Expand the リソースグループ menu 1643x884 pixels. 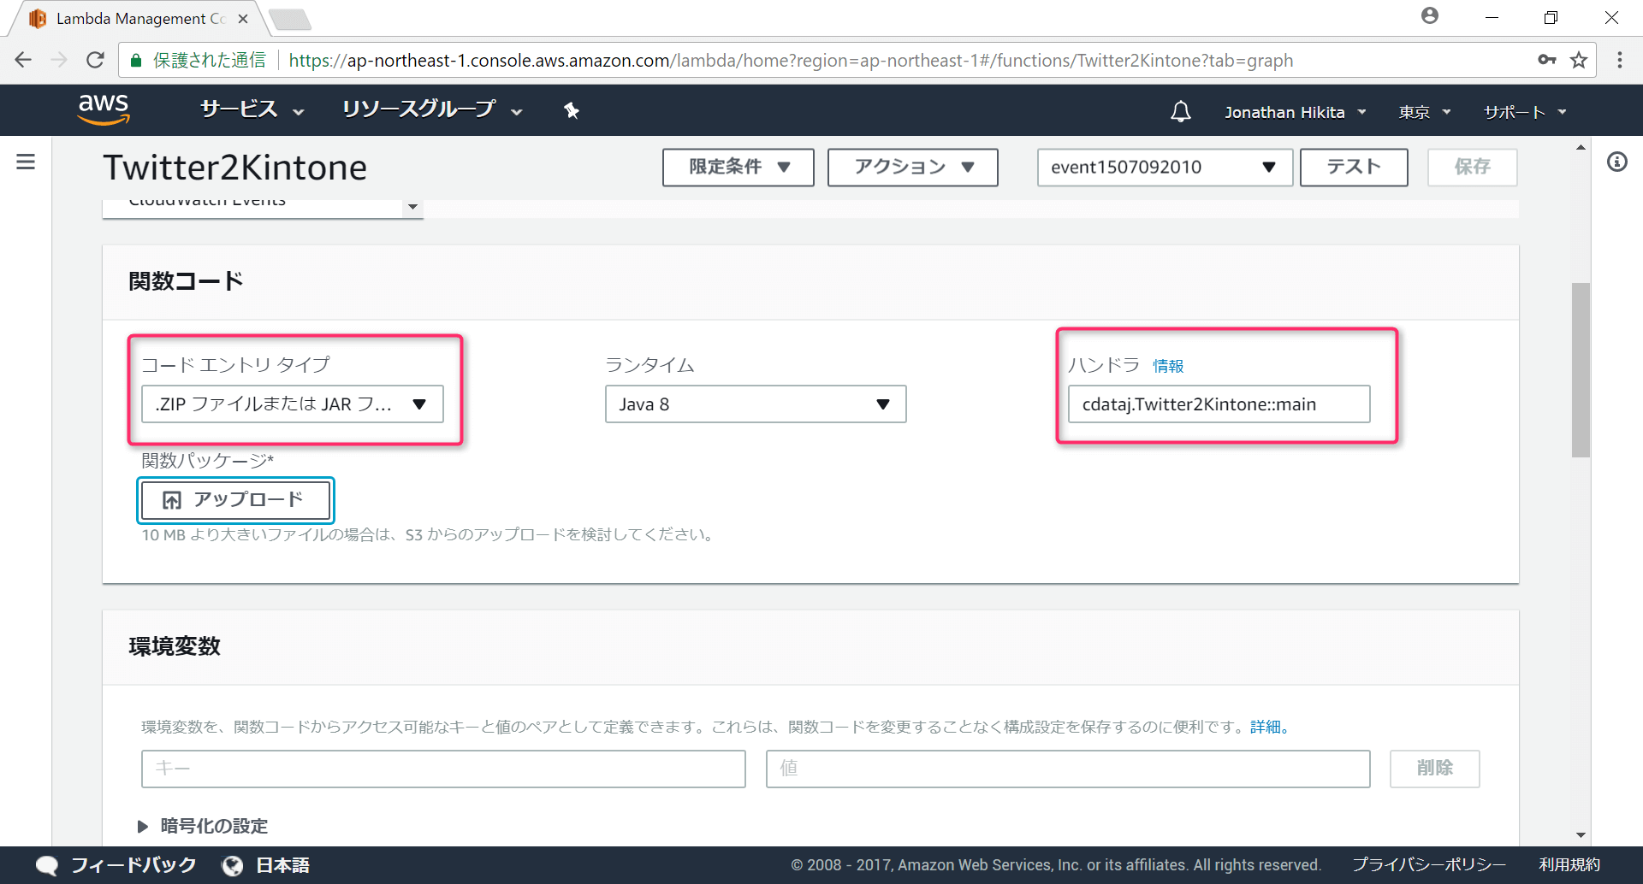[432, 109]
